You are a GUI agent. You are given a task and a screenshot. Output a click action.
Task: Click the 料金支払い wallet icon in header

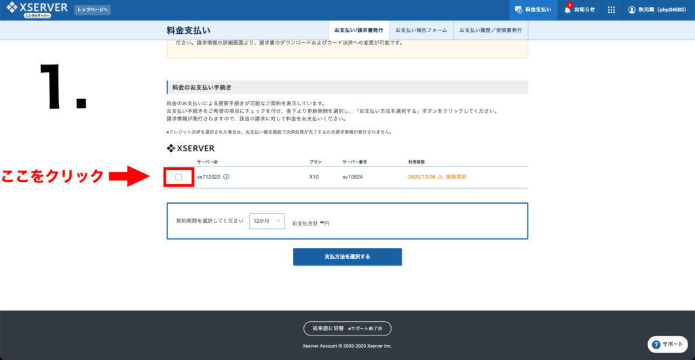pyautogui.click(x=519, y=10)
